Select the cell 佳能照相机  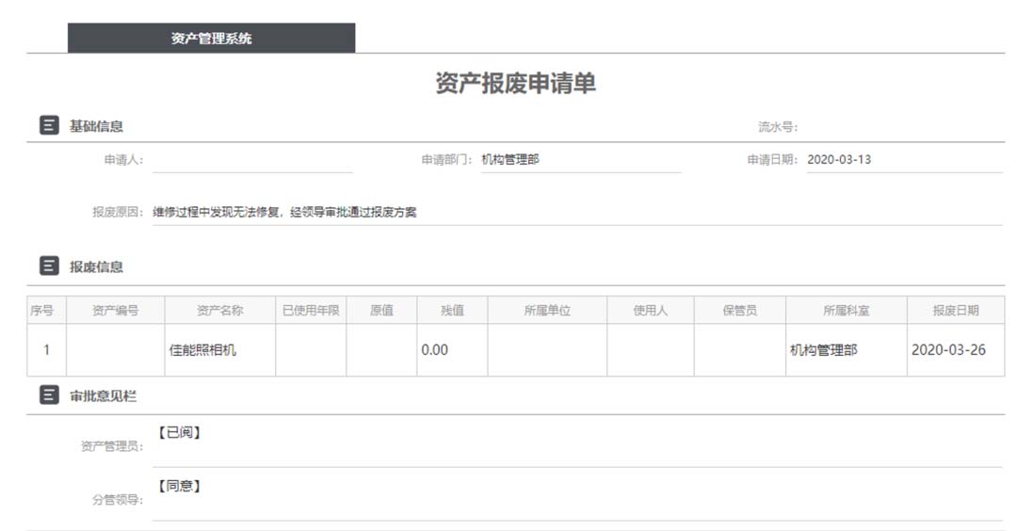pos(219,350)
